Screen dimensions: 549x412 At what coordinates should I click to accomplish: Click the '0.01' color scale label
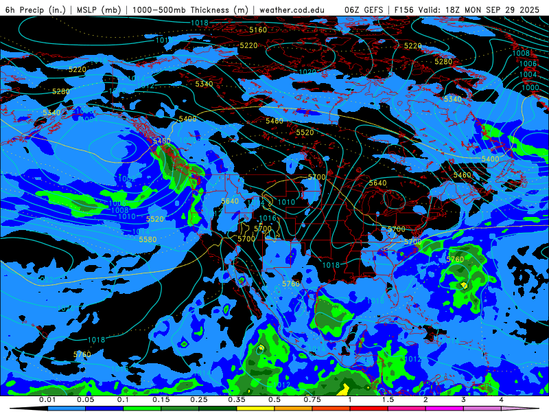(47, 400)
